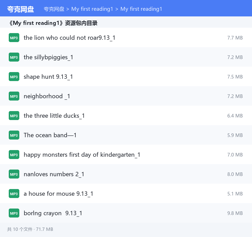This screenshot has width=252, height=237.
Task: Select the last My first reading1 breadcrumb
Action: [x=141, y=9]
